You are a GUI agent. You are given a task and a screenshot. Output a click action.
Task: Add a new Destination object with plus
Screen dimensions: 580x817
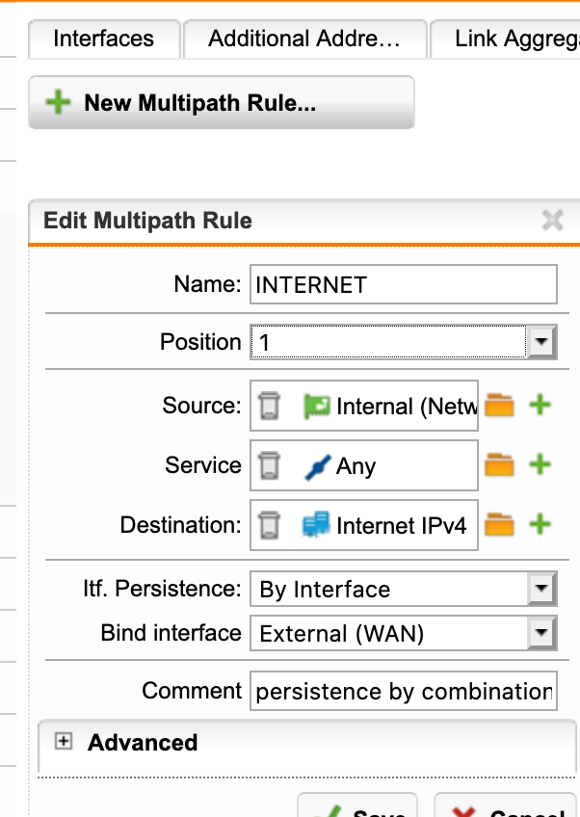(x=540, y=524)
